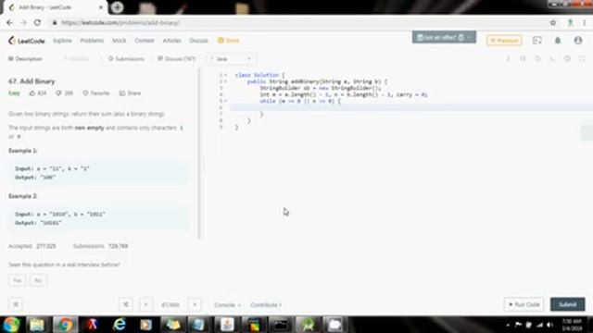Click the code snippet braces icon in the editor toolbar

pos(523,59)
